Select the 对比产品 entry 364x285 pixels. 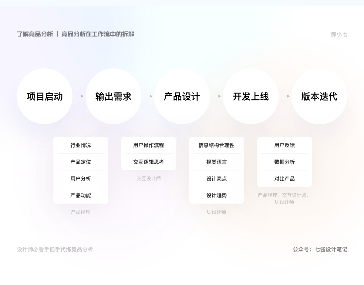coord(285,179)
